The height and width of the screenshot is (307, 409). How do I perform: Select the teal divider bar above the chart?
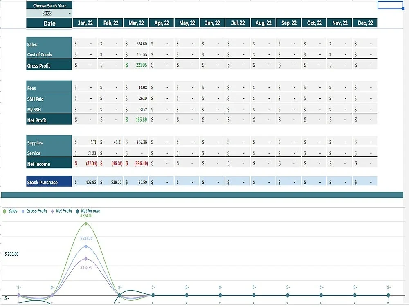[204, 193]
